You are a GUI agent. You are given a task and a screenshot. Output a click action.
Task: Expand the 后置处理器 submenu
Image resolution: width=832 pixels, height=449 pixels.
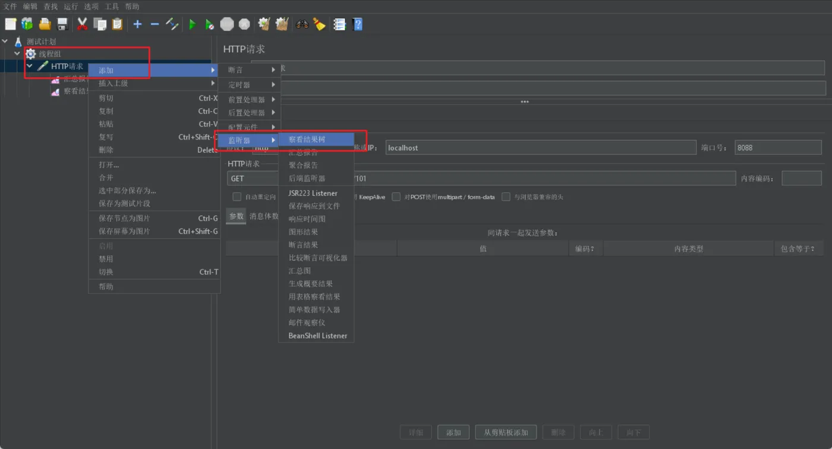tap(250, 113)
